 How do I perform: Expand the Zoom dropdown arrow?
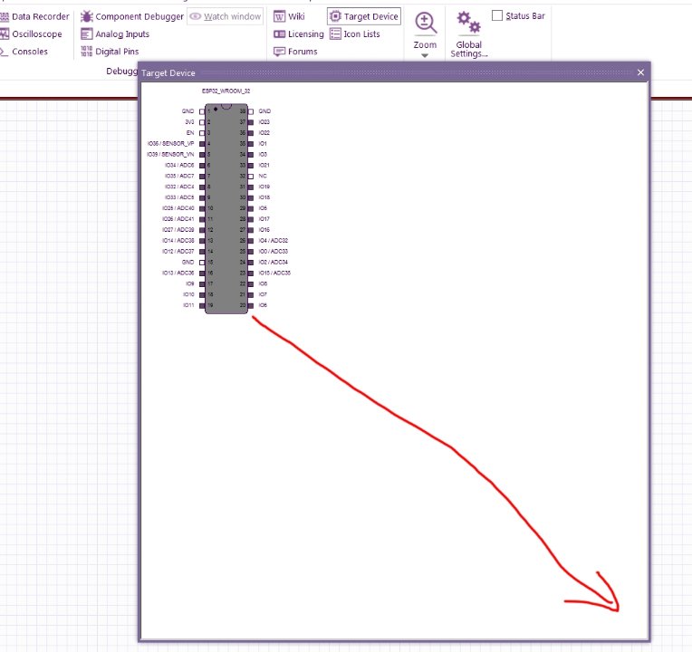point(424,56)
